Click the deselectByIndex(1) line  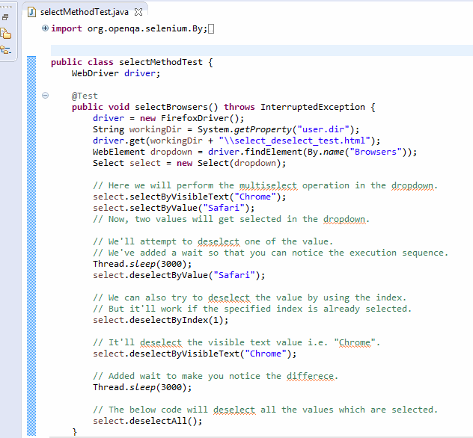(160, 320)
